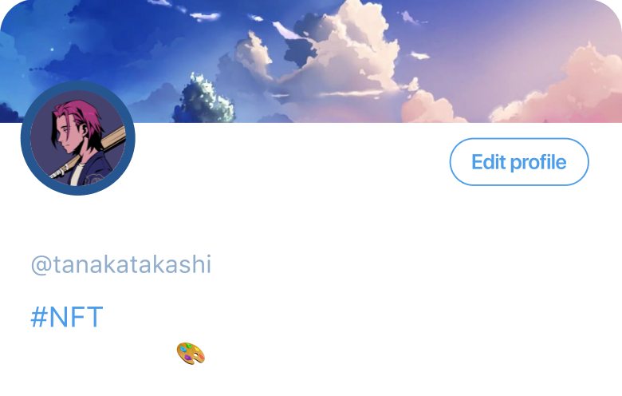Click the bat's taped handle in avatar
The image size is (622, 396).
pos(60,172)
